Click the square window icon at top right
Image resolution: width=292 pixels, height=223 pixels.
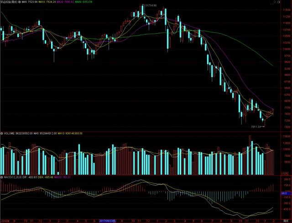pyautogui.click(x=279, y=2)
